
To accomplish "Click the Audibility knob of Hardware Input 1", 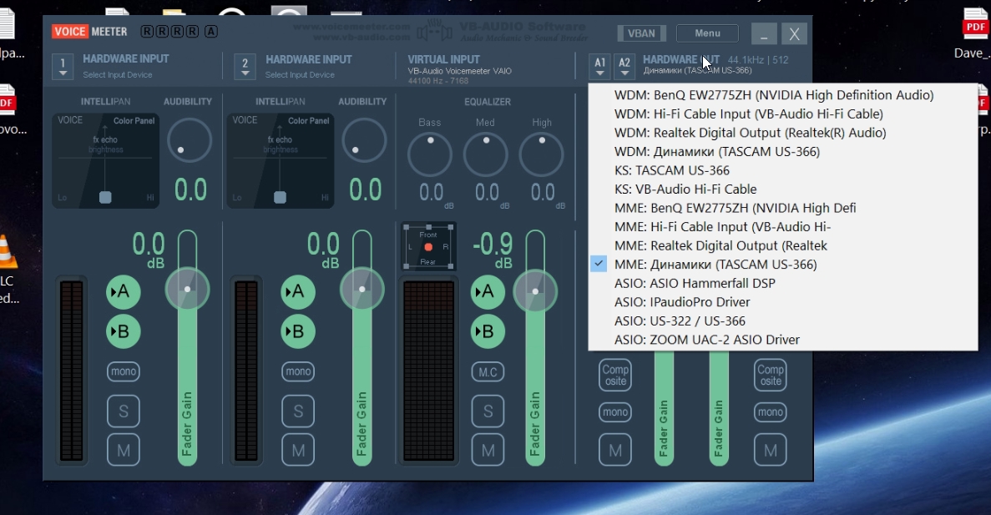I will click(x=189, y=140).
